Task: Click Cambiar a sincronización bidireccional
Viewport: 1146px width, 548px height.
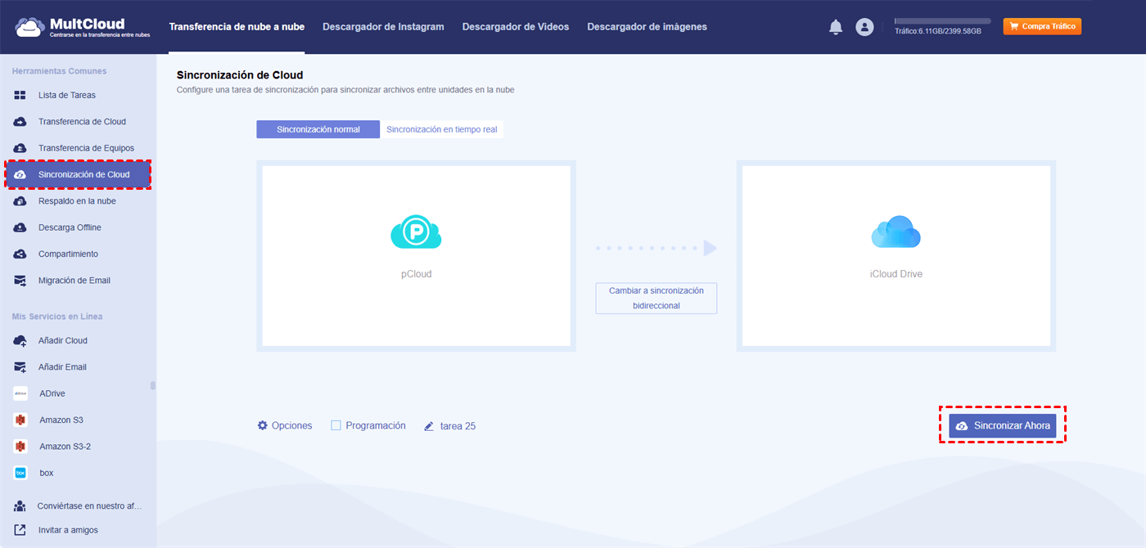Action: point(656,299)
